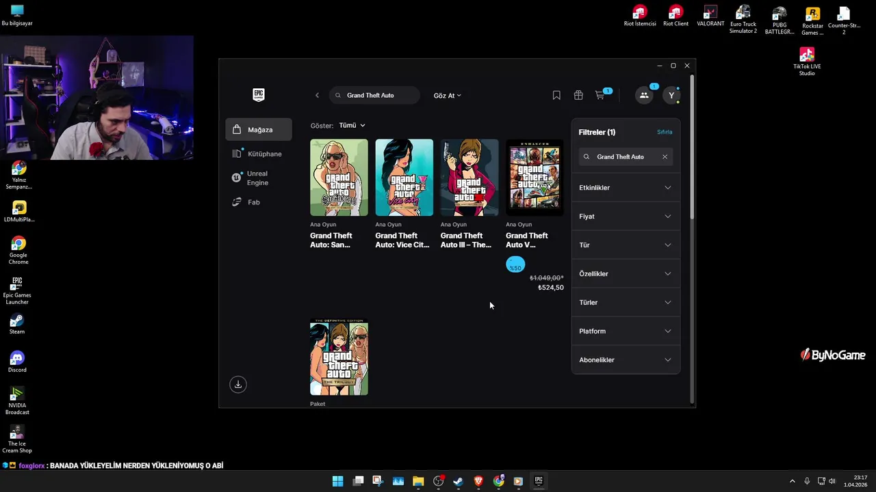Viewport: 876px width, 492px height.
Task: Open Grand Theft Auto V Enhanced cover
Action: click(534, 178)
